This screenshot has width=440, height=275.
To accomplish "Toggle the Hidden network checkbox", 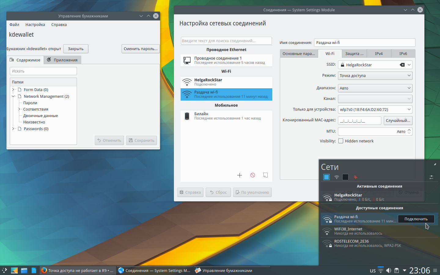I will (341, 141).
